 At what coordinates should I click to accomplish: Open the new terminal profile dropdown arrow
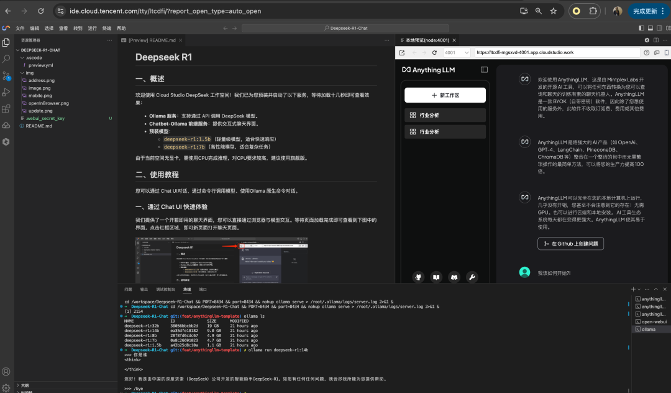coord(639,290)
